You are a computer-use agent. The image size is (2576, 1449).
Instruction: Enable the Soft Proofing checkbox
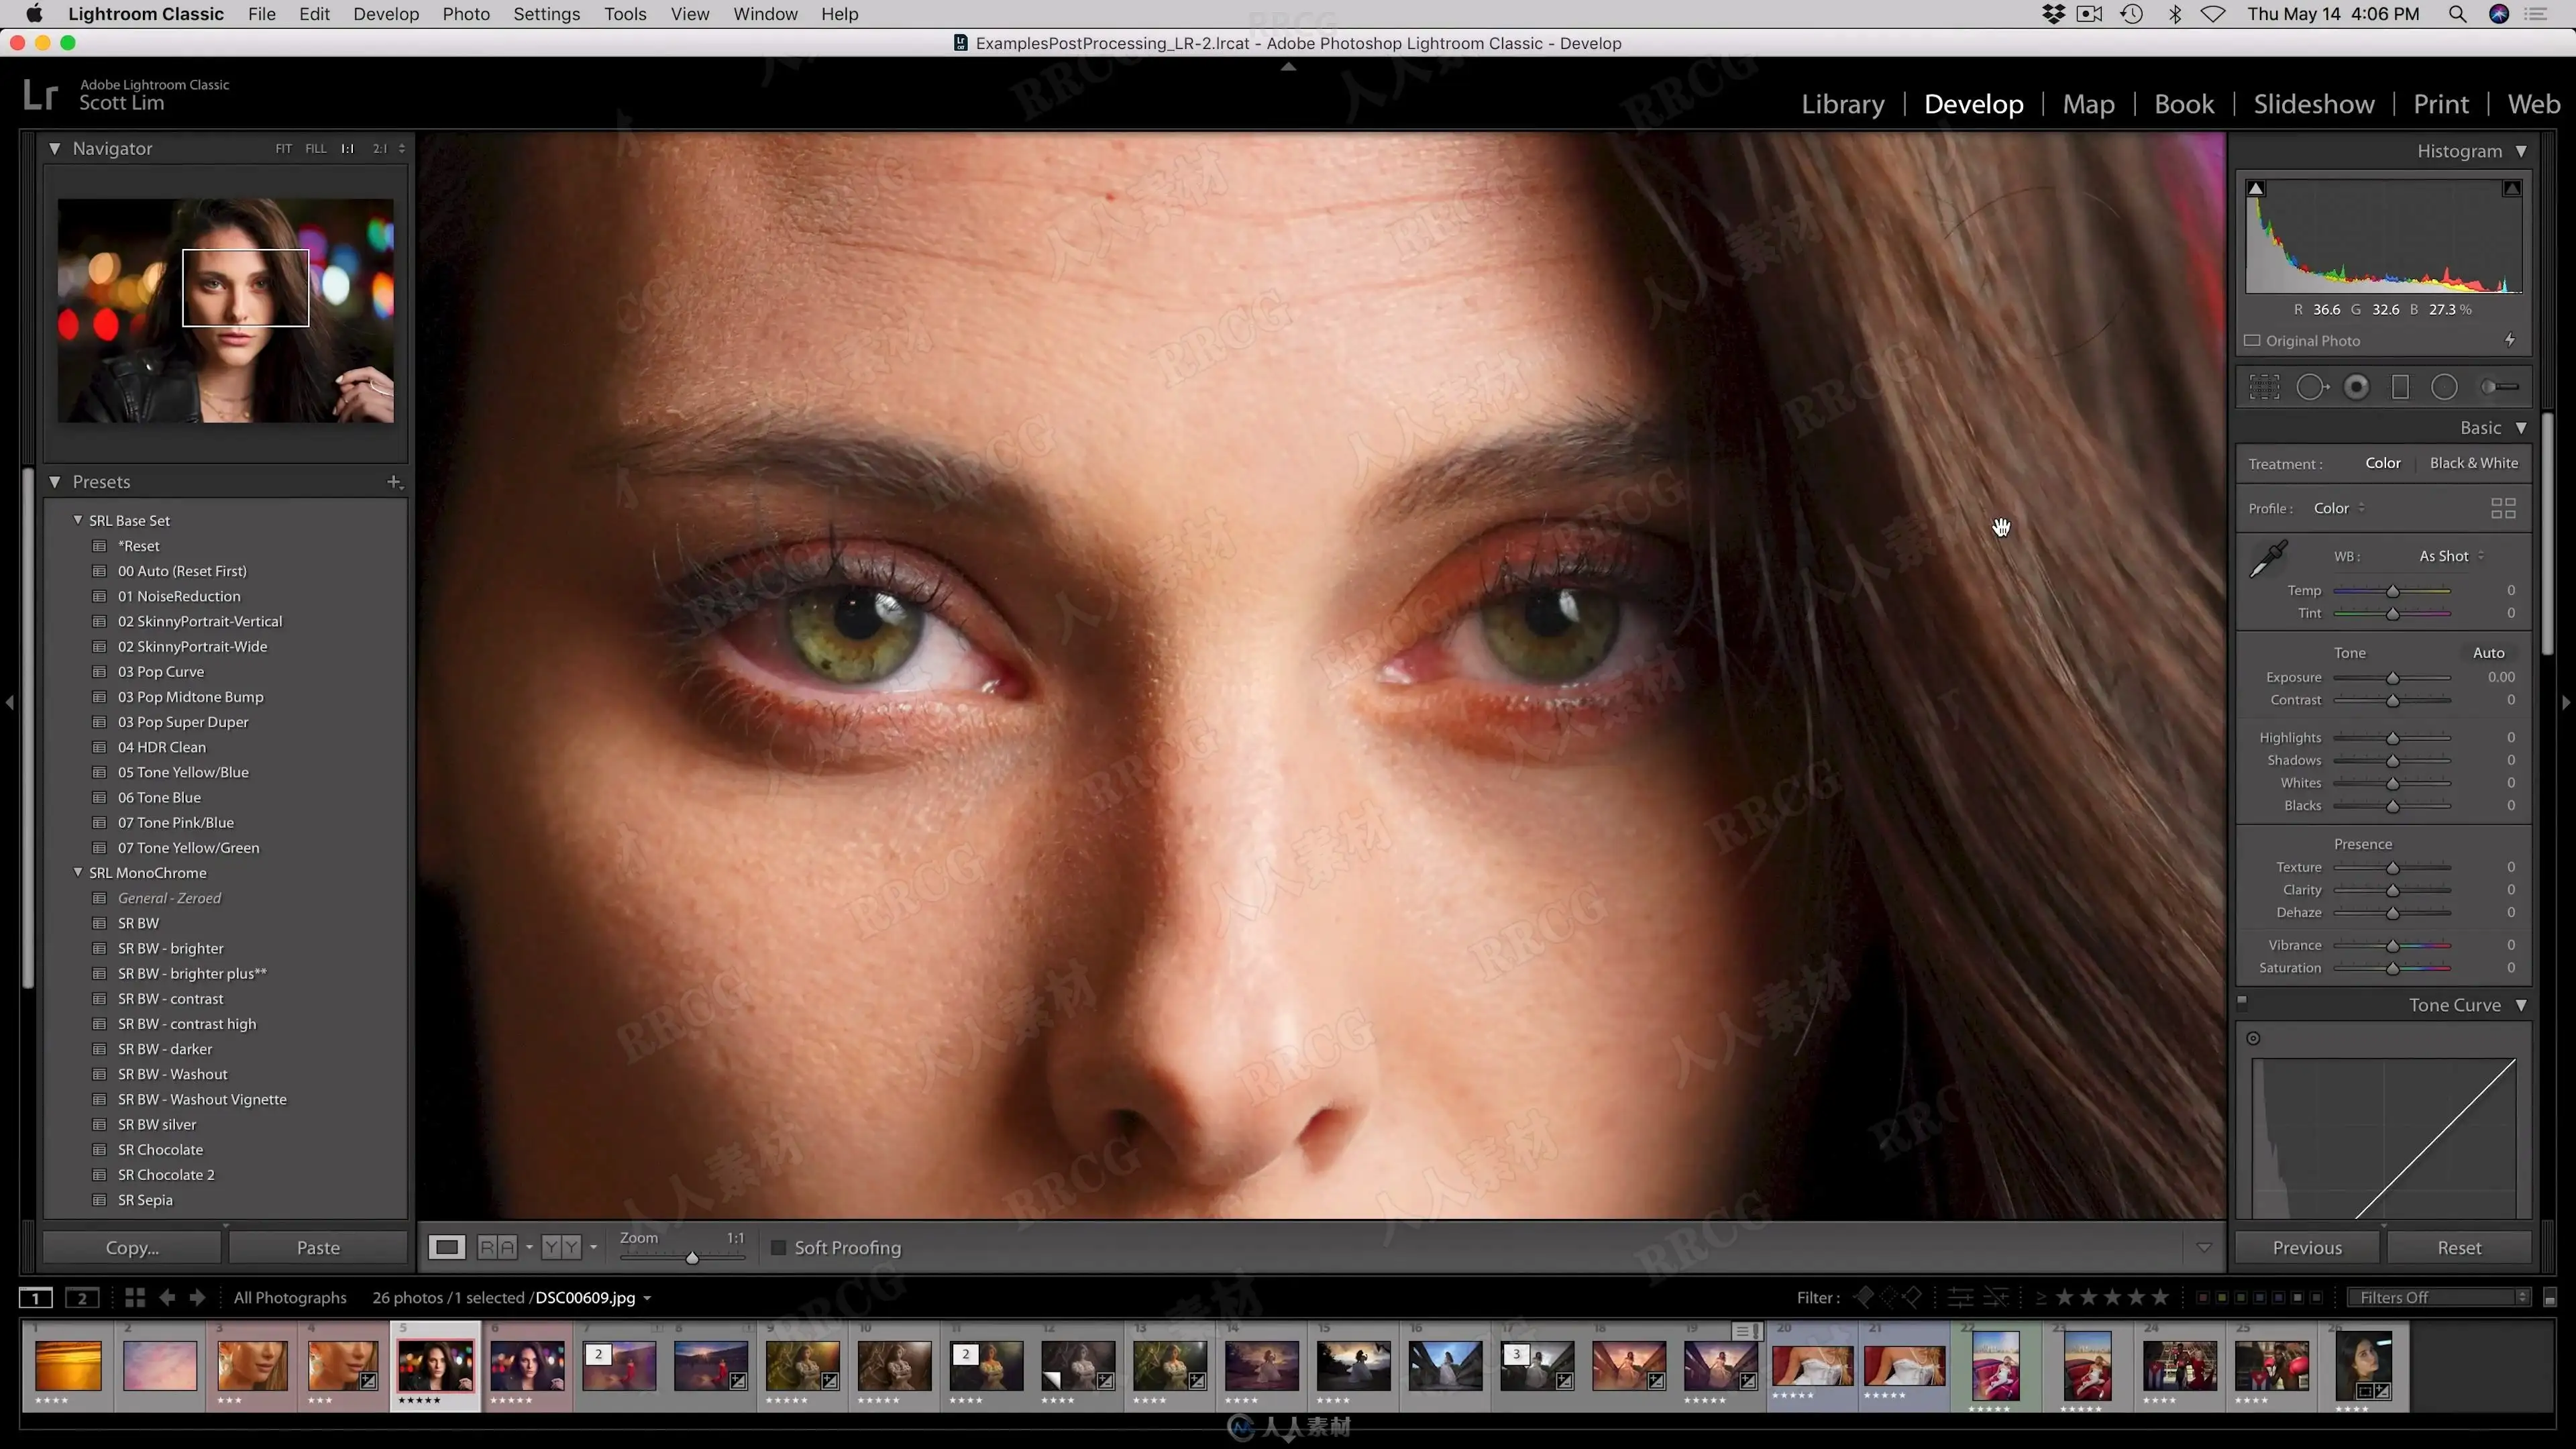click(778, 1247)
